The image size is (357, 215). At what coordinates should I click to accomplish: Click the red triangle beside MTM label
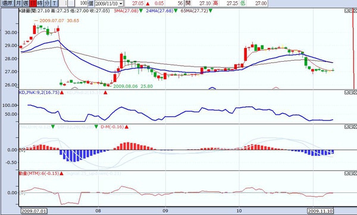(61, 173)
